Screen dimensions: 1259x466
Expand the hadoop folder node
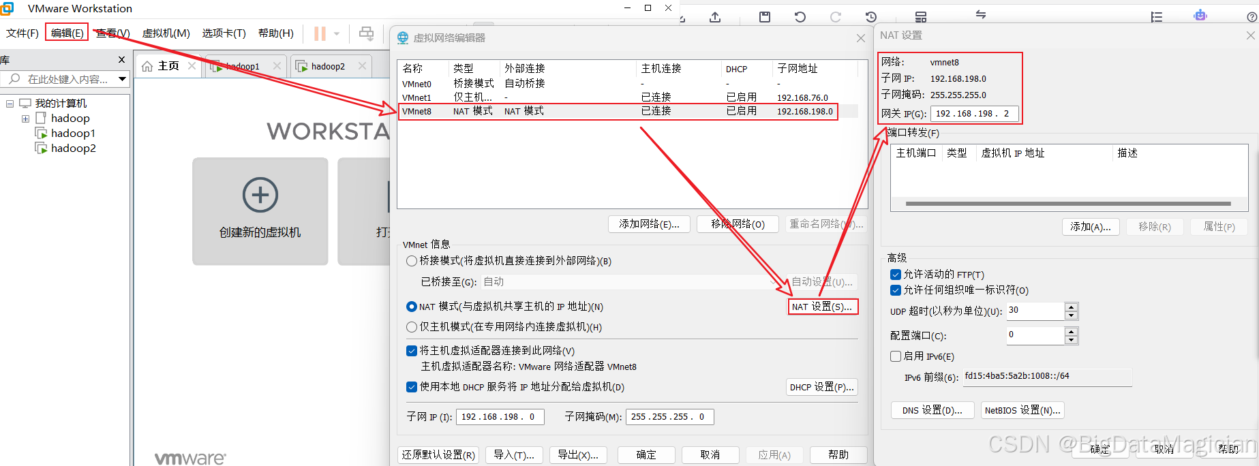(25, 119)
